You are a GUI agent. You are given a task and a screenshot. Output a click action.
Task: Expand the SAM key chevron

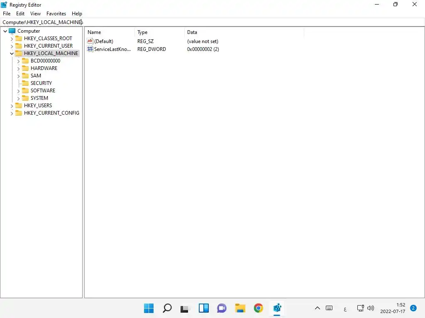tap(18, 76)
